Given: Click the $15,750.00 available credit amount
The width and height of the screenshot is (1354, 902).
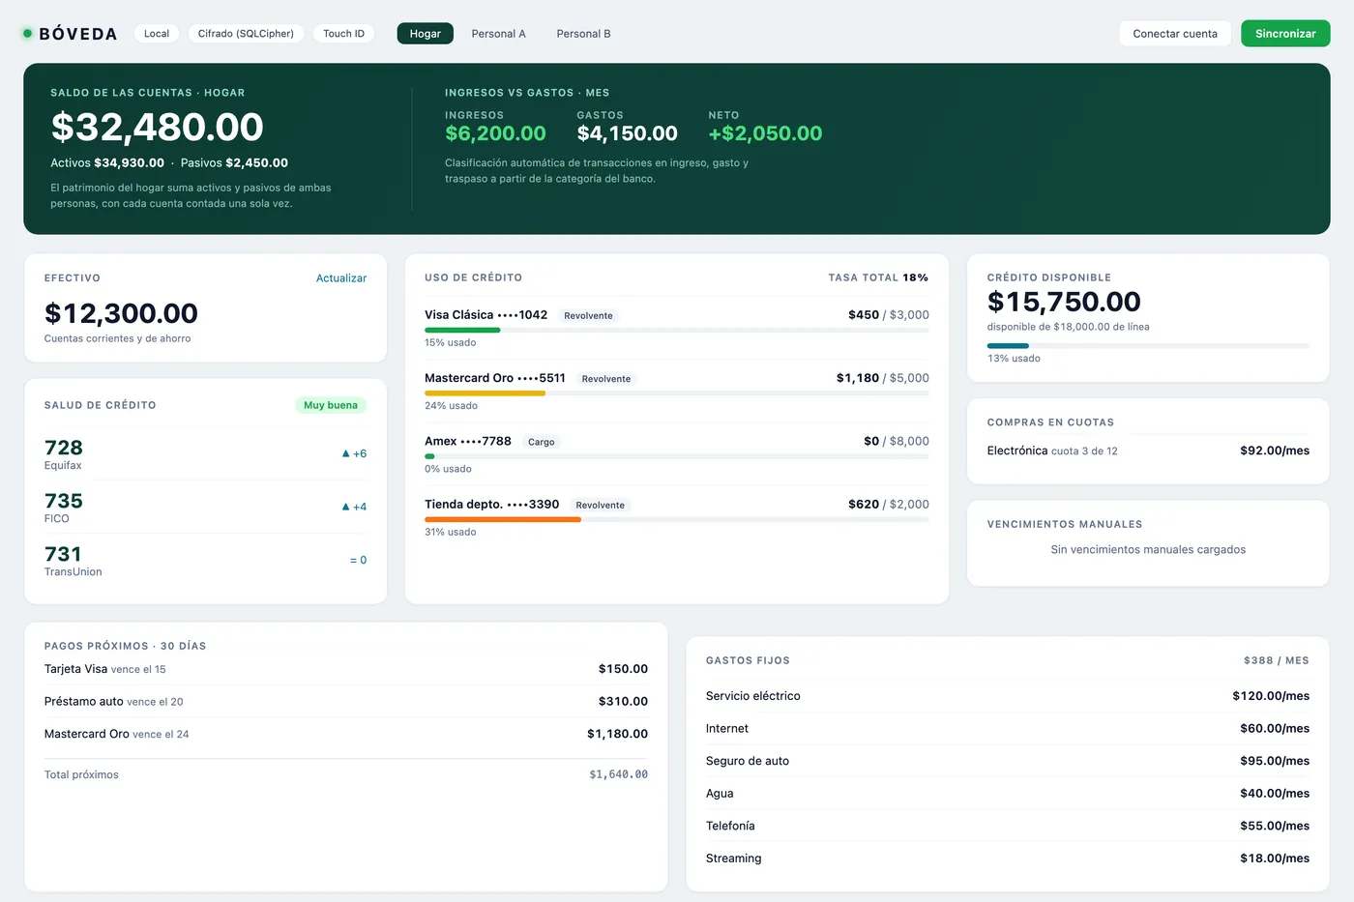Looking at the screenshot, I should pyautogui.click(x=1064, y=302).
